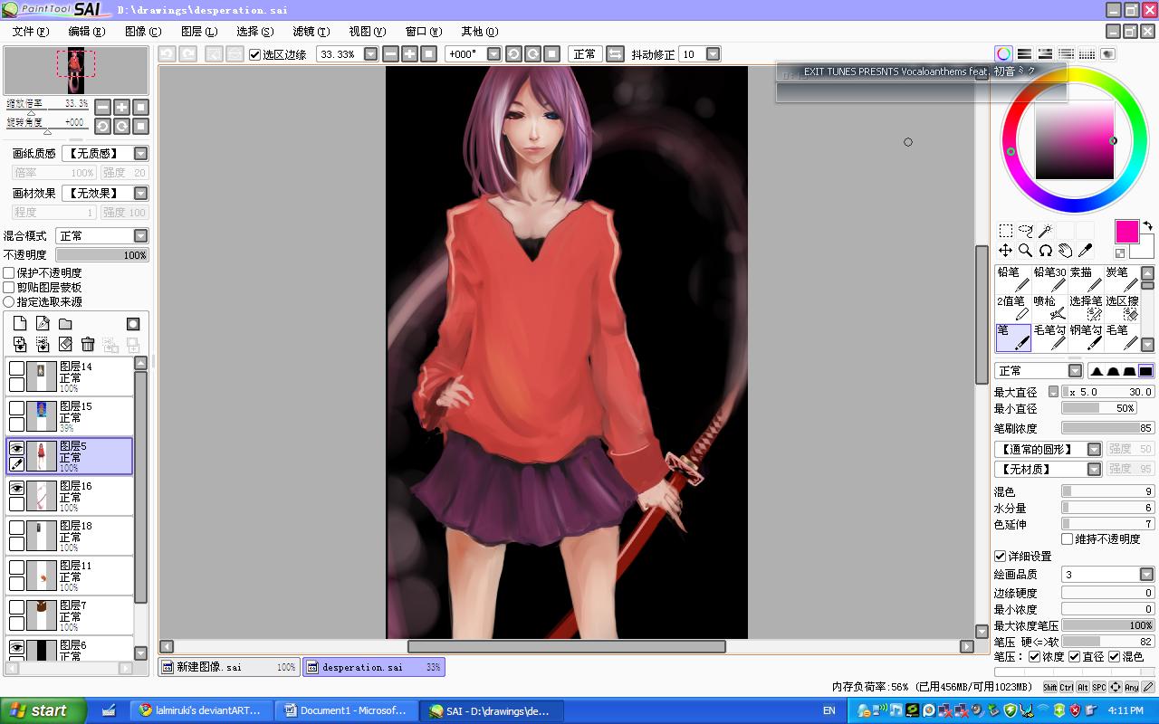The height and width of the screenshot is (724, 1159).
Task: Open the 抖动修正 stabilizer dropdown
Action: 713,54
